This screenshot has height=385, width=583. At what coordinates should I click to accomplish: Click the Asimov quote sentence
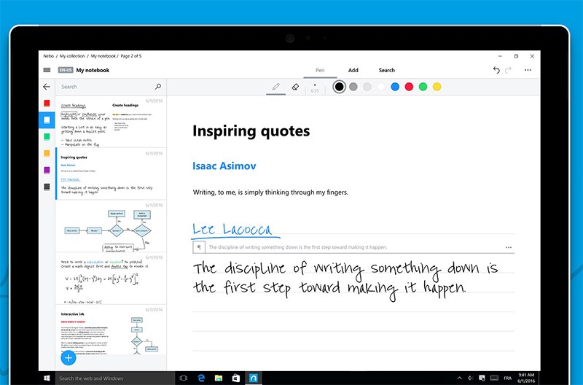pos(270,192)
